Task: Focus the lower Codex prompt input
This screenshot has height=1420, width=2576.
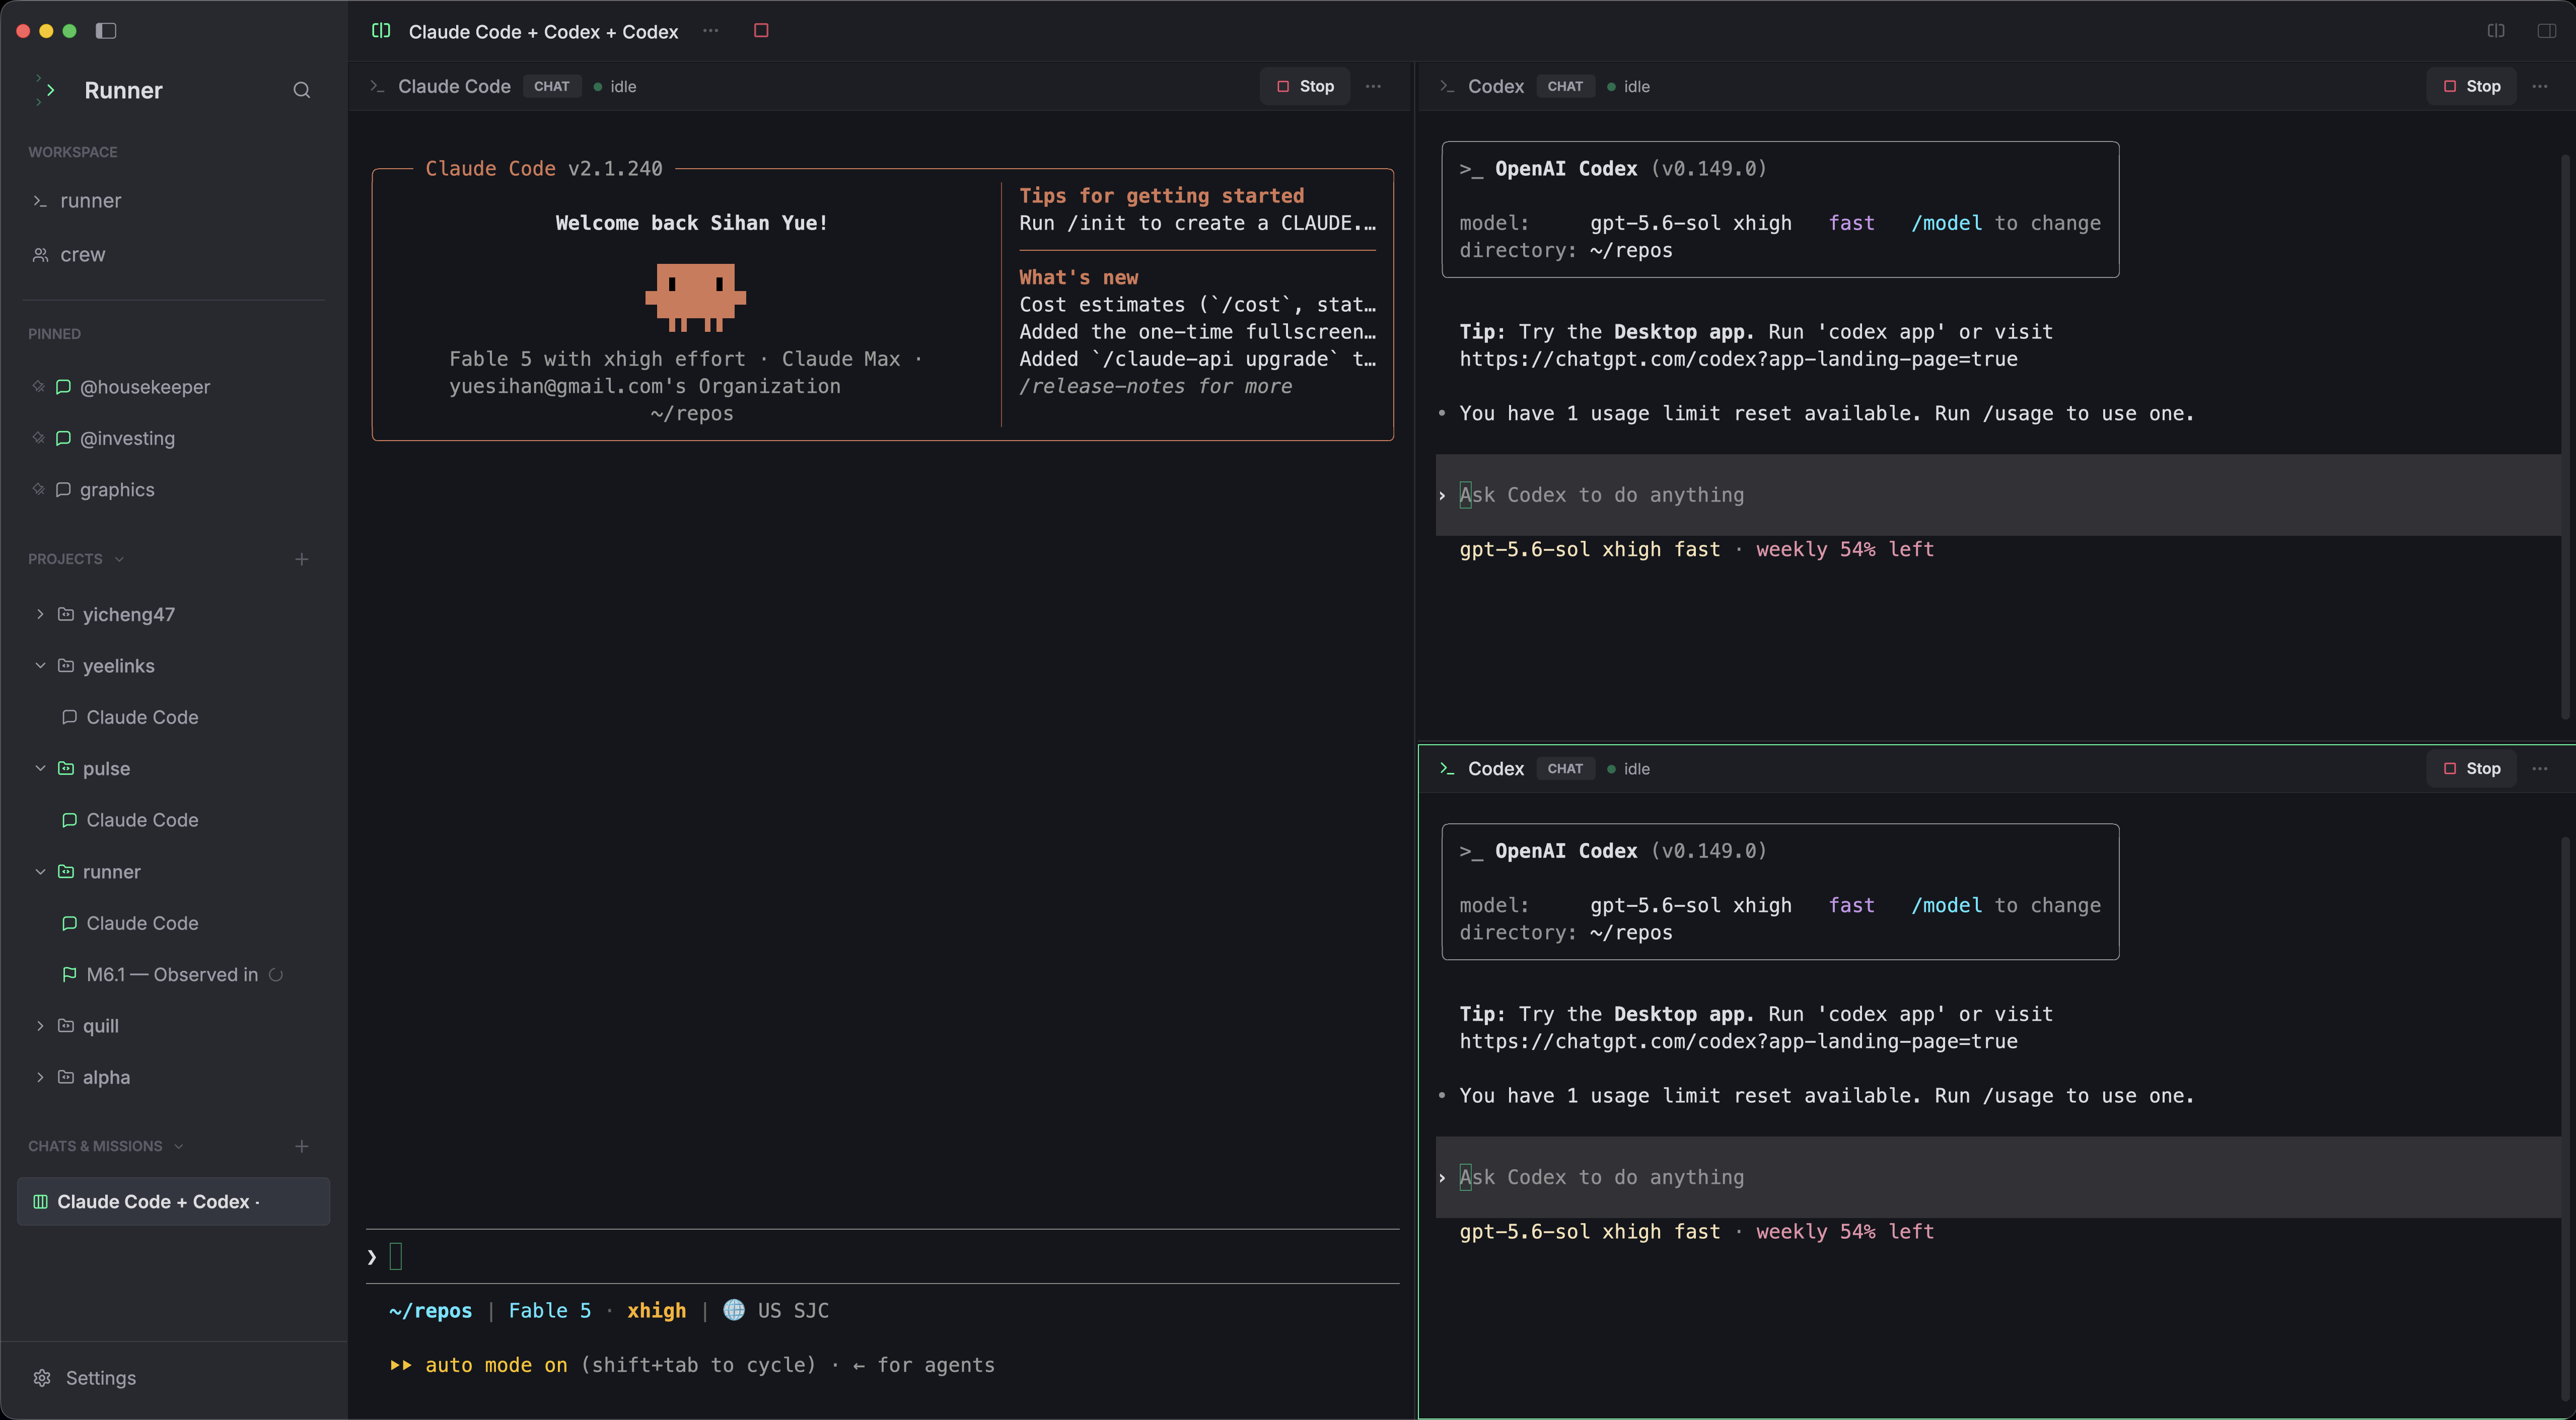Action: coord(1998,1177)
